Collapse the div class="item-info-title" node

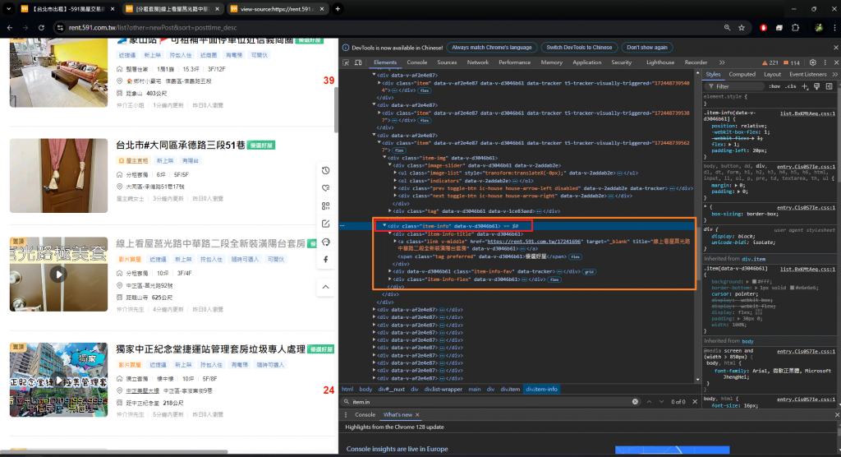coord(390,234)
